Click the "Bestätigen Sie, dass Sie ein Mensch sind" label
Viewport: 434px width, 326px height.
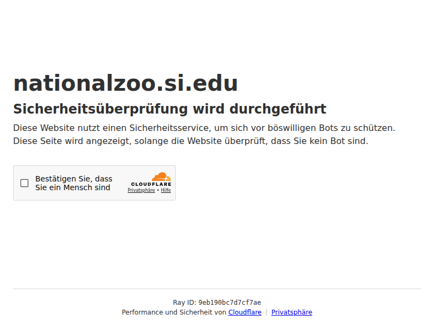coord(73,183)
